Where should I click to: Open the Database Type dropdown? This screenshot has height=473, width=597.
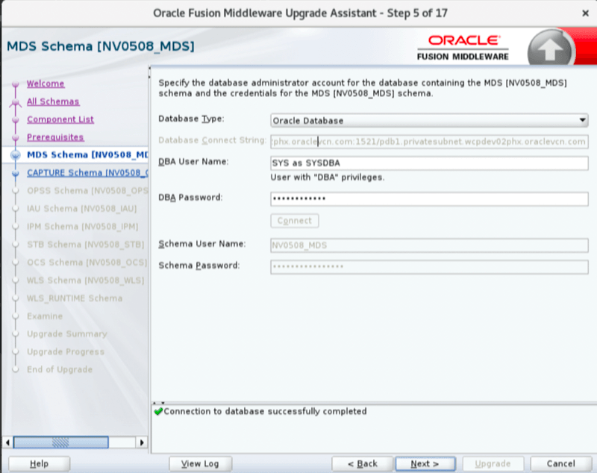click(429, 121)
